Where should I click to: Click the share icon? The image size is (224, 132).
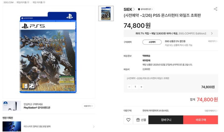[x=215, y=9]
